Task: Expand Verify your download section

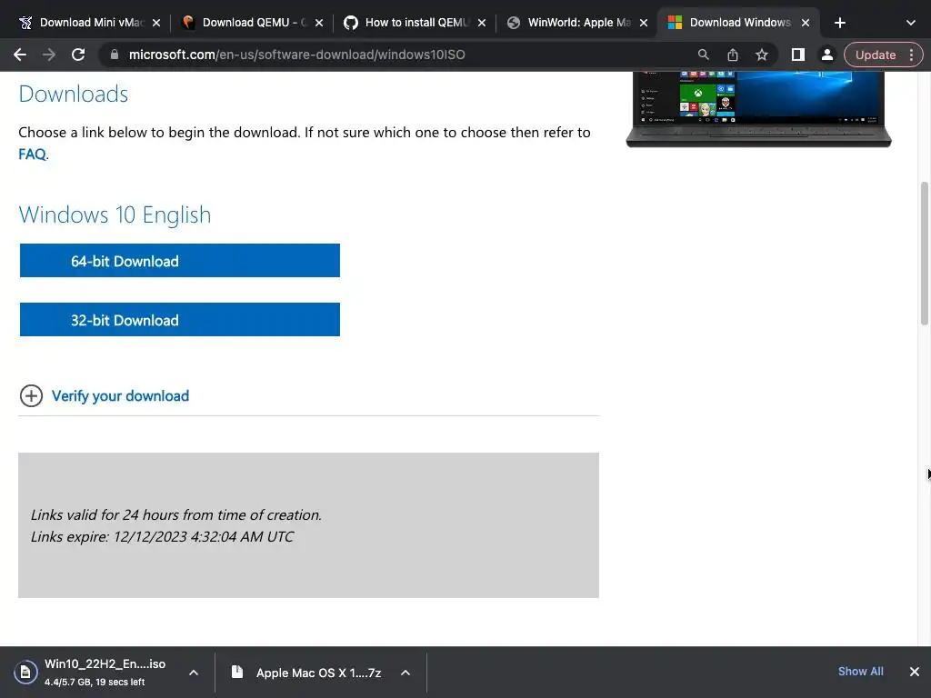Action: [x=120, y=396]
